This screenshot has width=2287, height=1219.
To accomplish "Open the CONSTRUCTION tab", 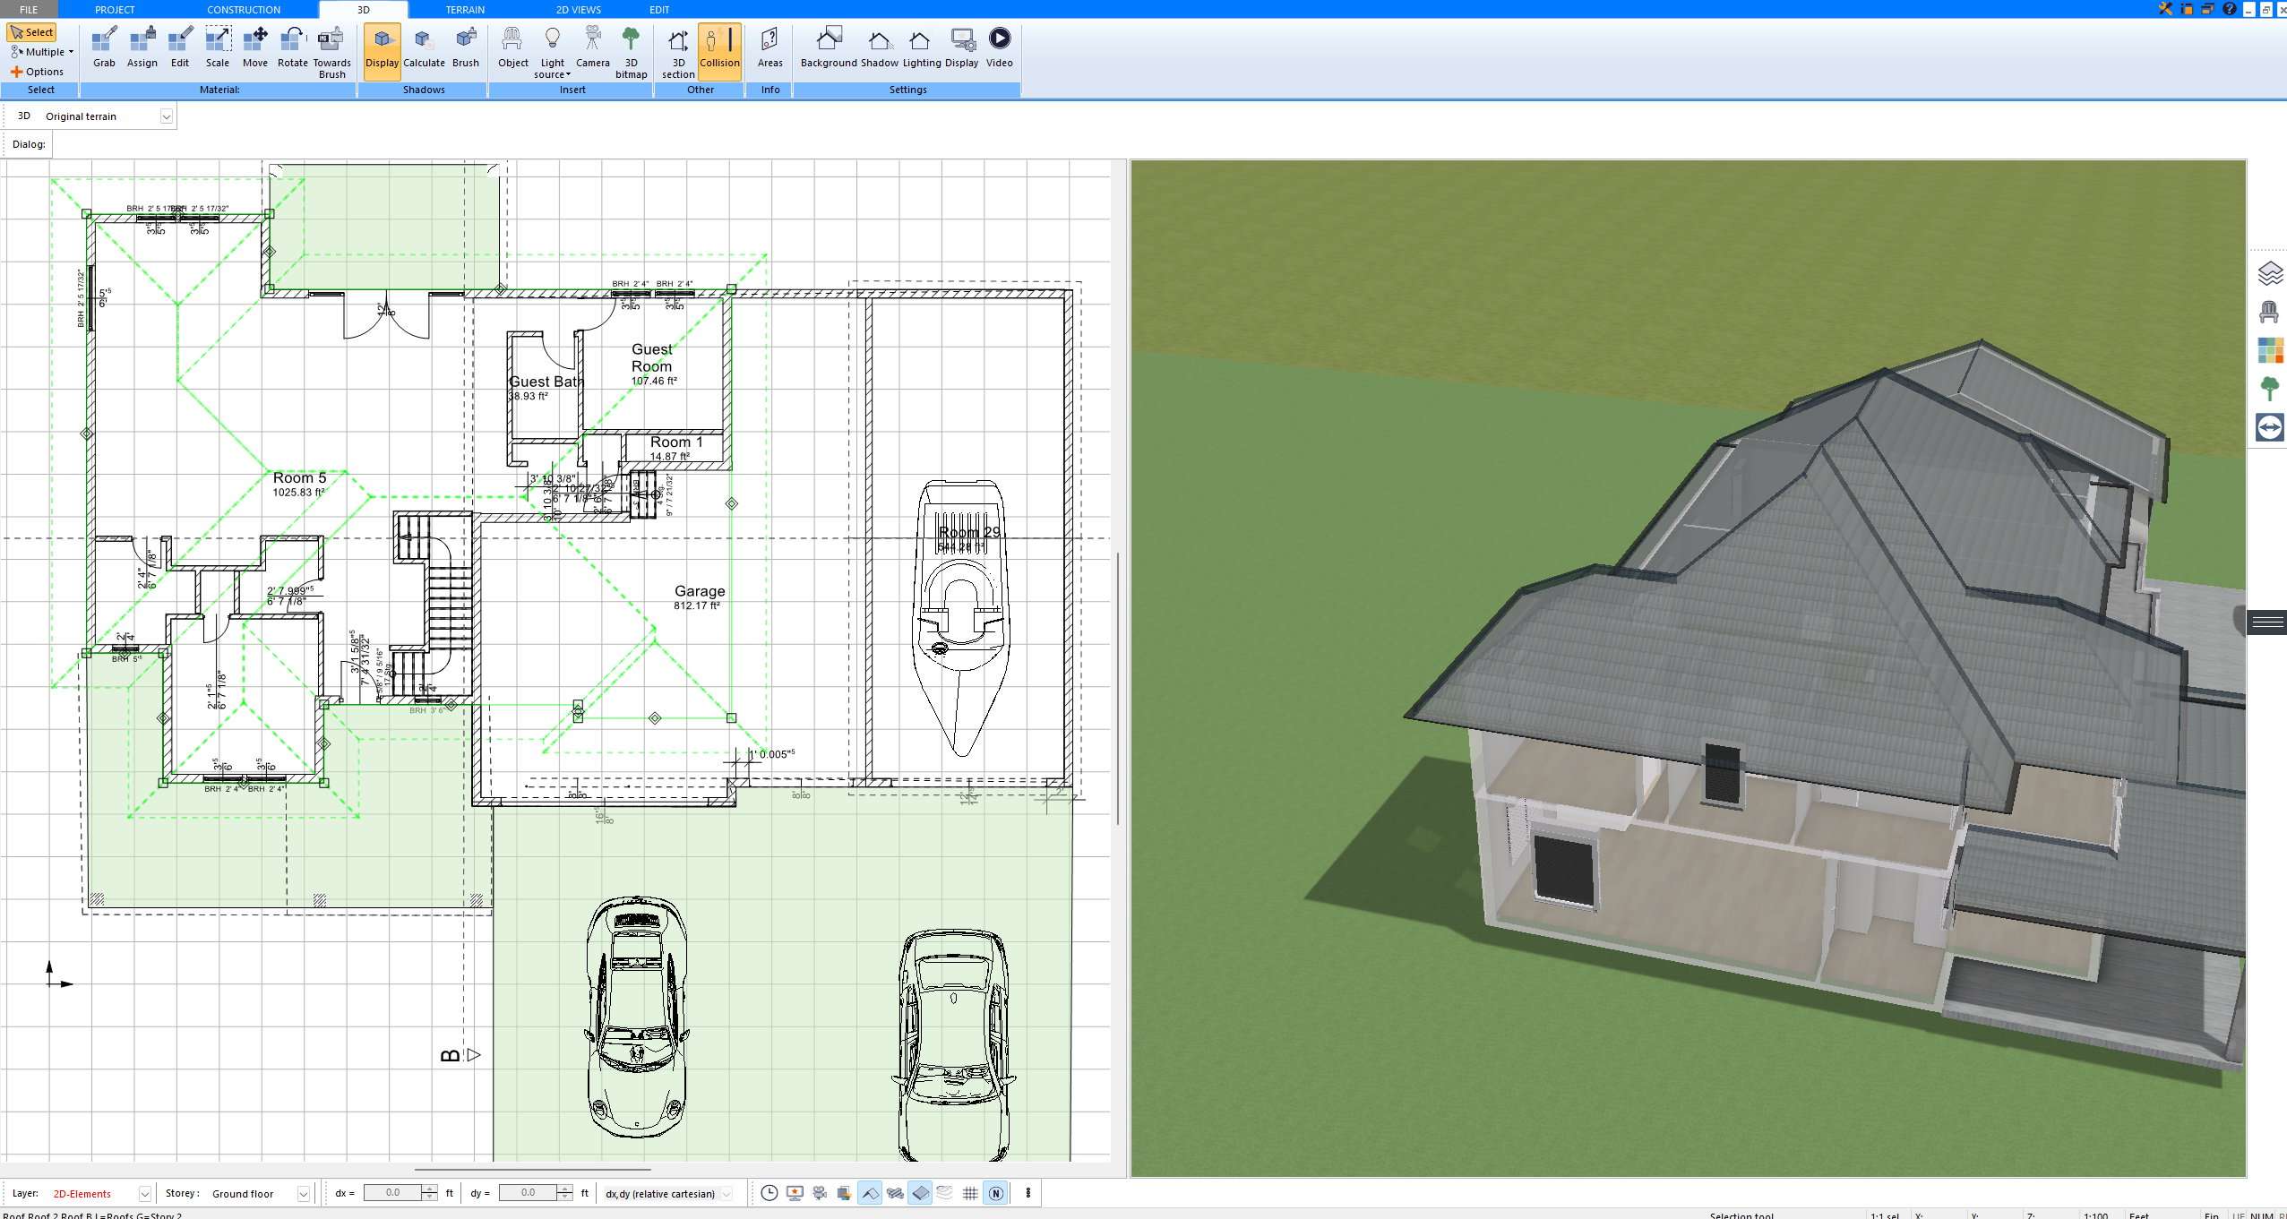I will [244, 9].
